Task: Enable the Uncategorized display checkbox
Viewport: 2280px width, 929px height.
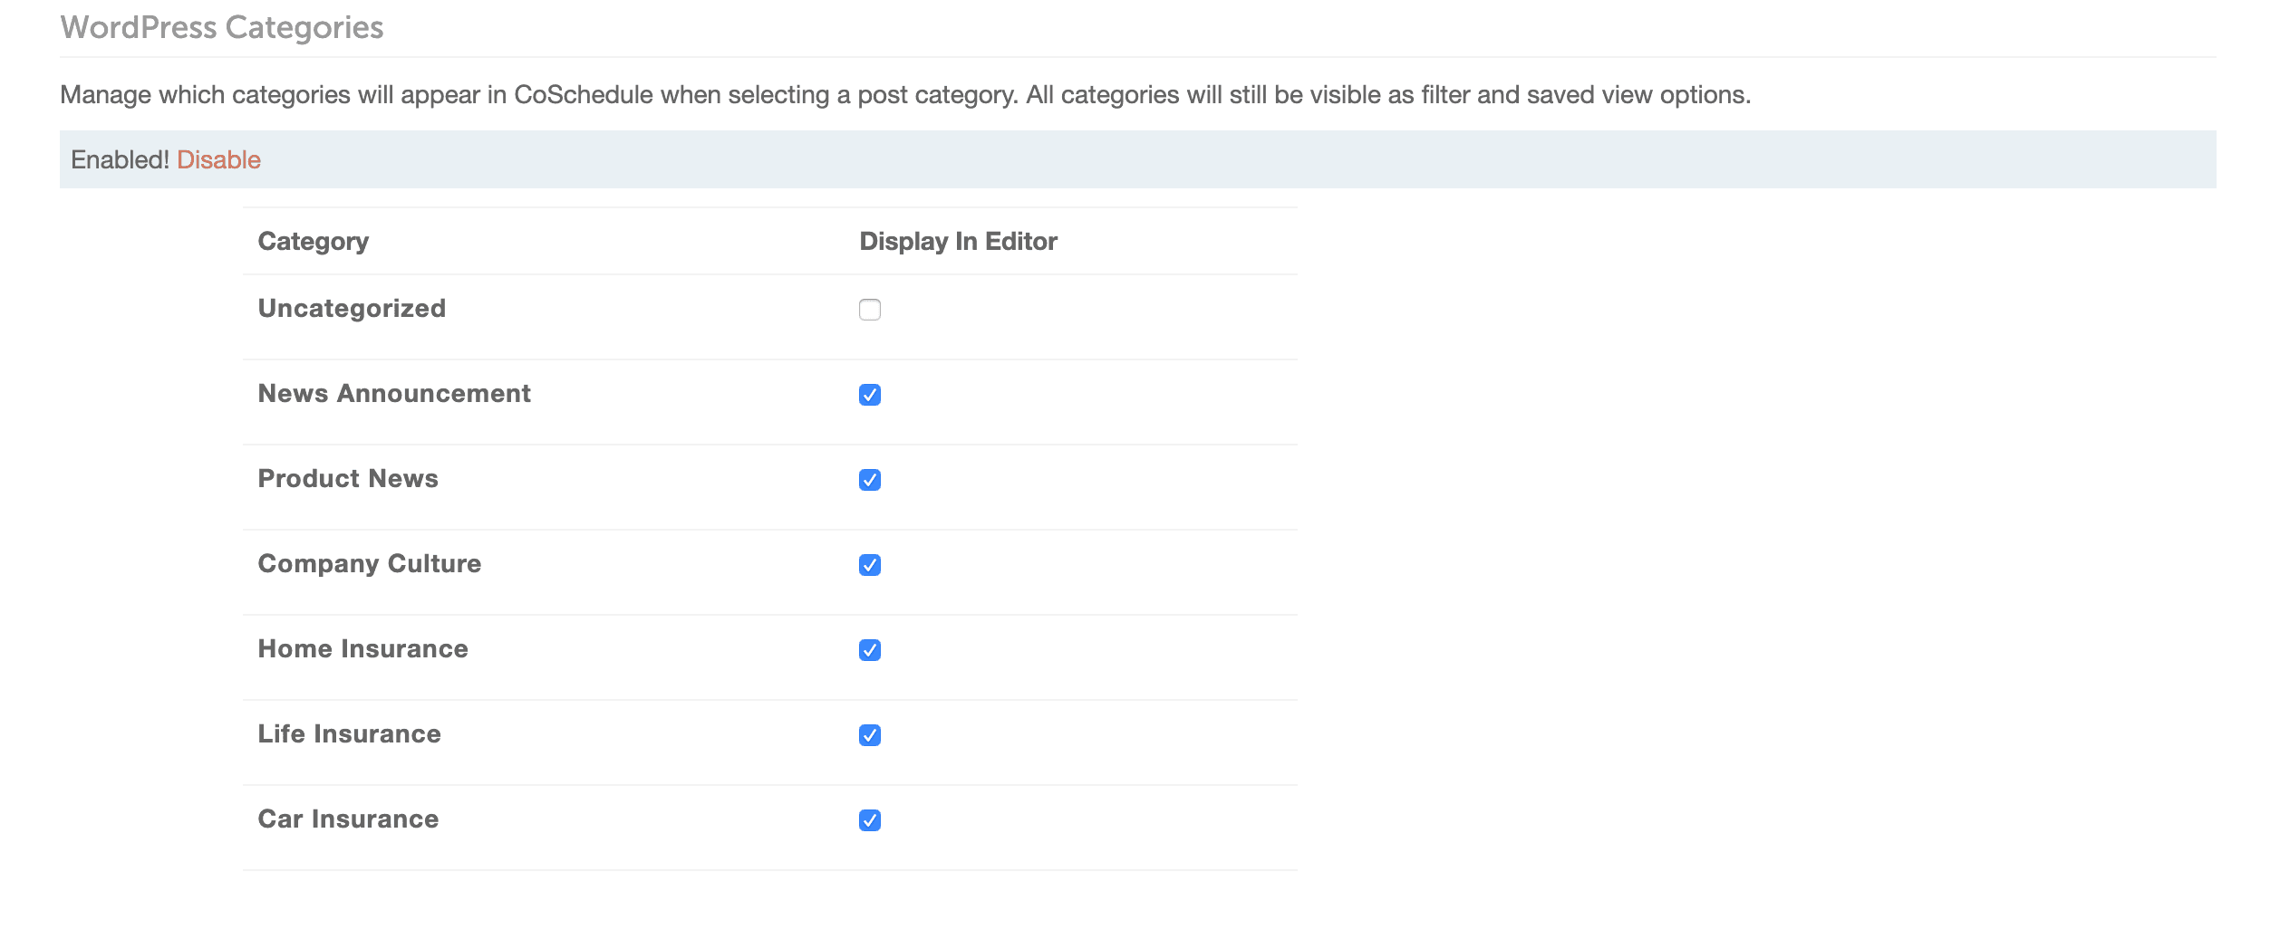Action: click(x=869, y=310)
